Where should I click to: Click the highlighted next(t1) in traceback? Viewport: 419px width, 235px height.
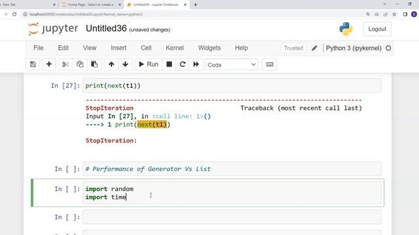coord(152,125)
